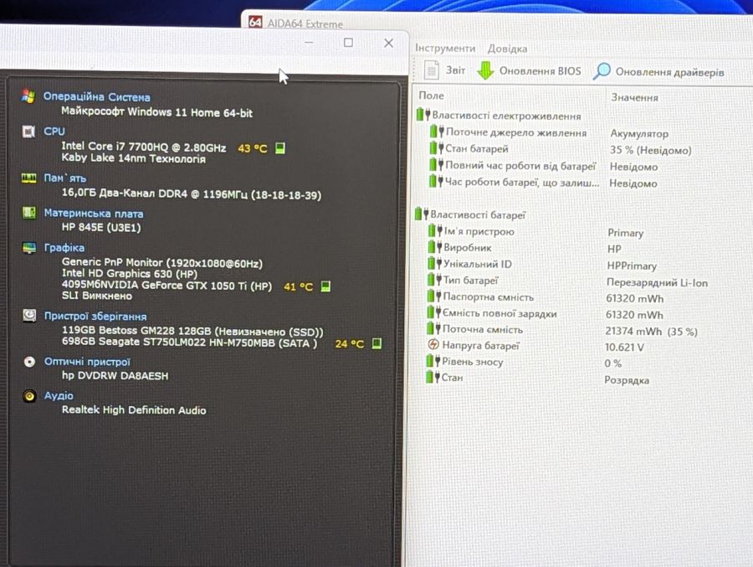This screenshot has width=753, height=567.
Task: Click Оновлення драйверів magnifier icon
Action: [x=602, y=71]
